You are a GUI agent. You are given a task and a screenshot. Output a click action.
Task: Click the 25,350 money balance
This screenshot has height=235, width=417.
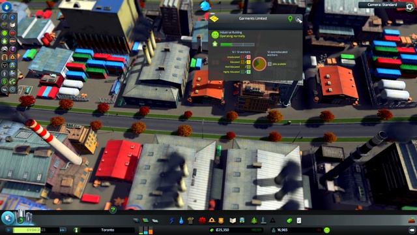click(x=222, y=230)
